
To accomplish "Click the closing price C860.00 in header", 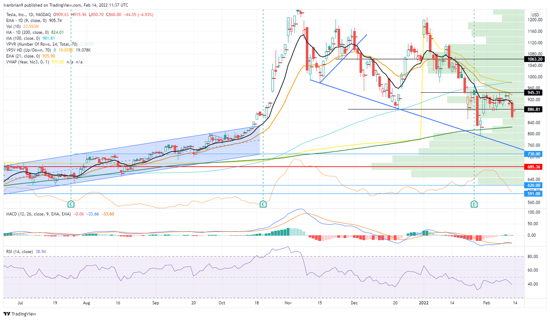I will [114, 15].
